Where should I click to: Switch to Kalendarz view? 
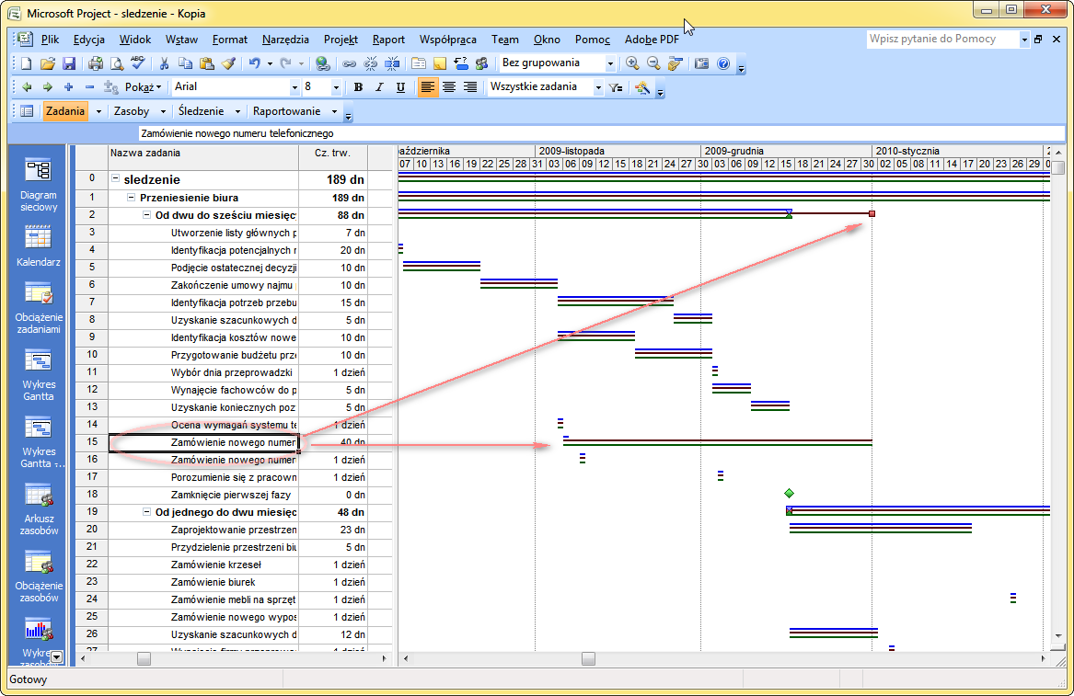(39, 245)
